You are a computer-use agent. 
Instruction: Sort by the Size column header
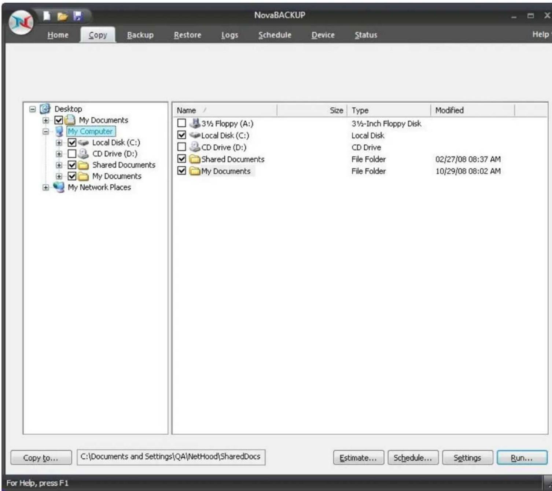312,110
